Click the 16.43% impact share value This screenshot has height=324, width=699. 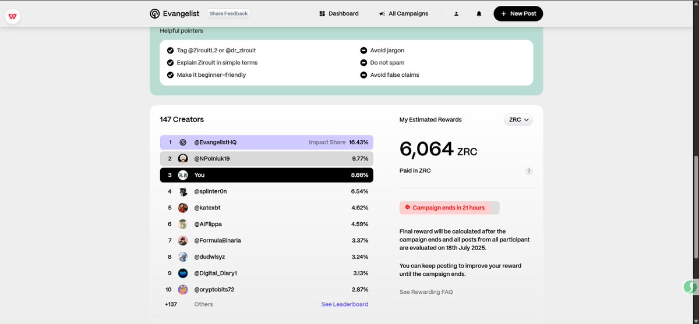[358, 142]
